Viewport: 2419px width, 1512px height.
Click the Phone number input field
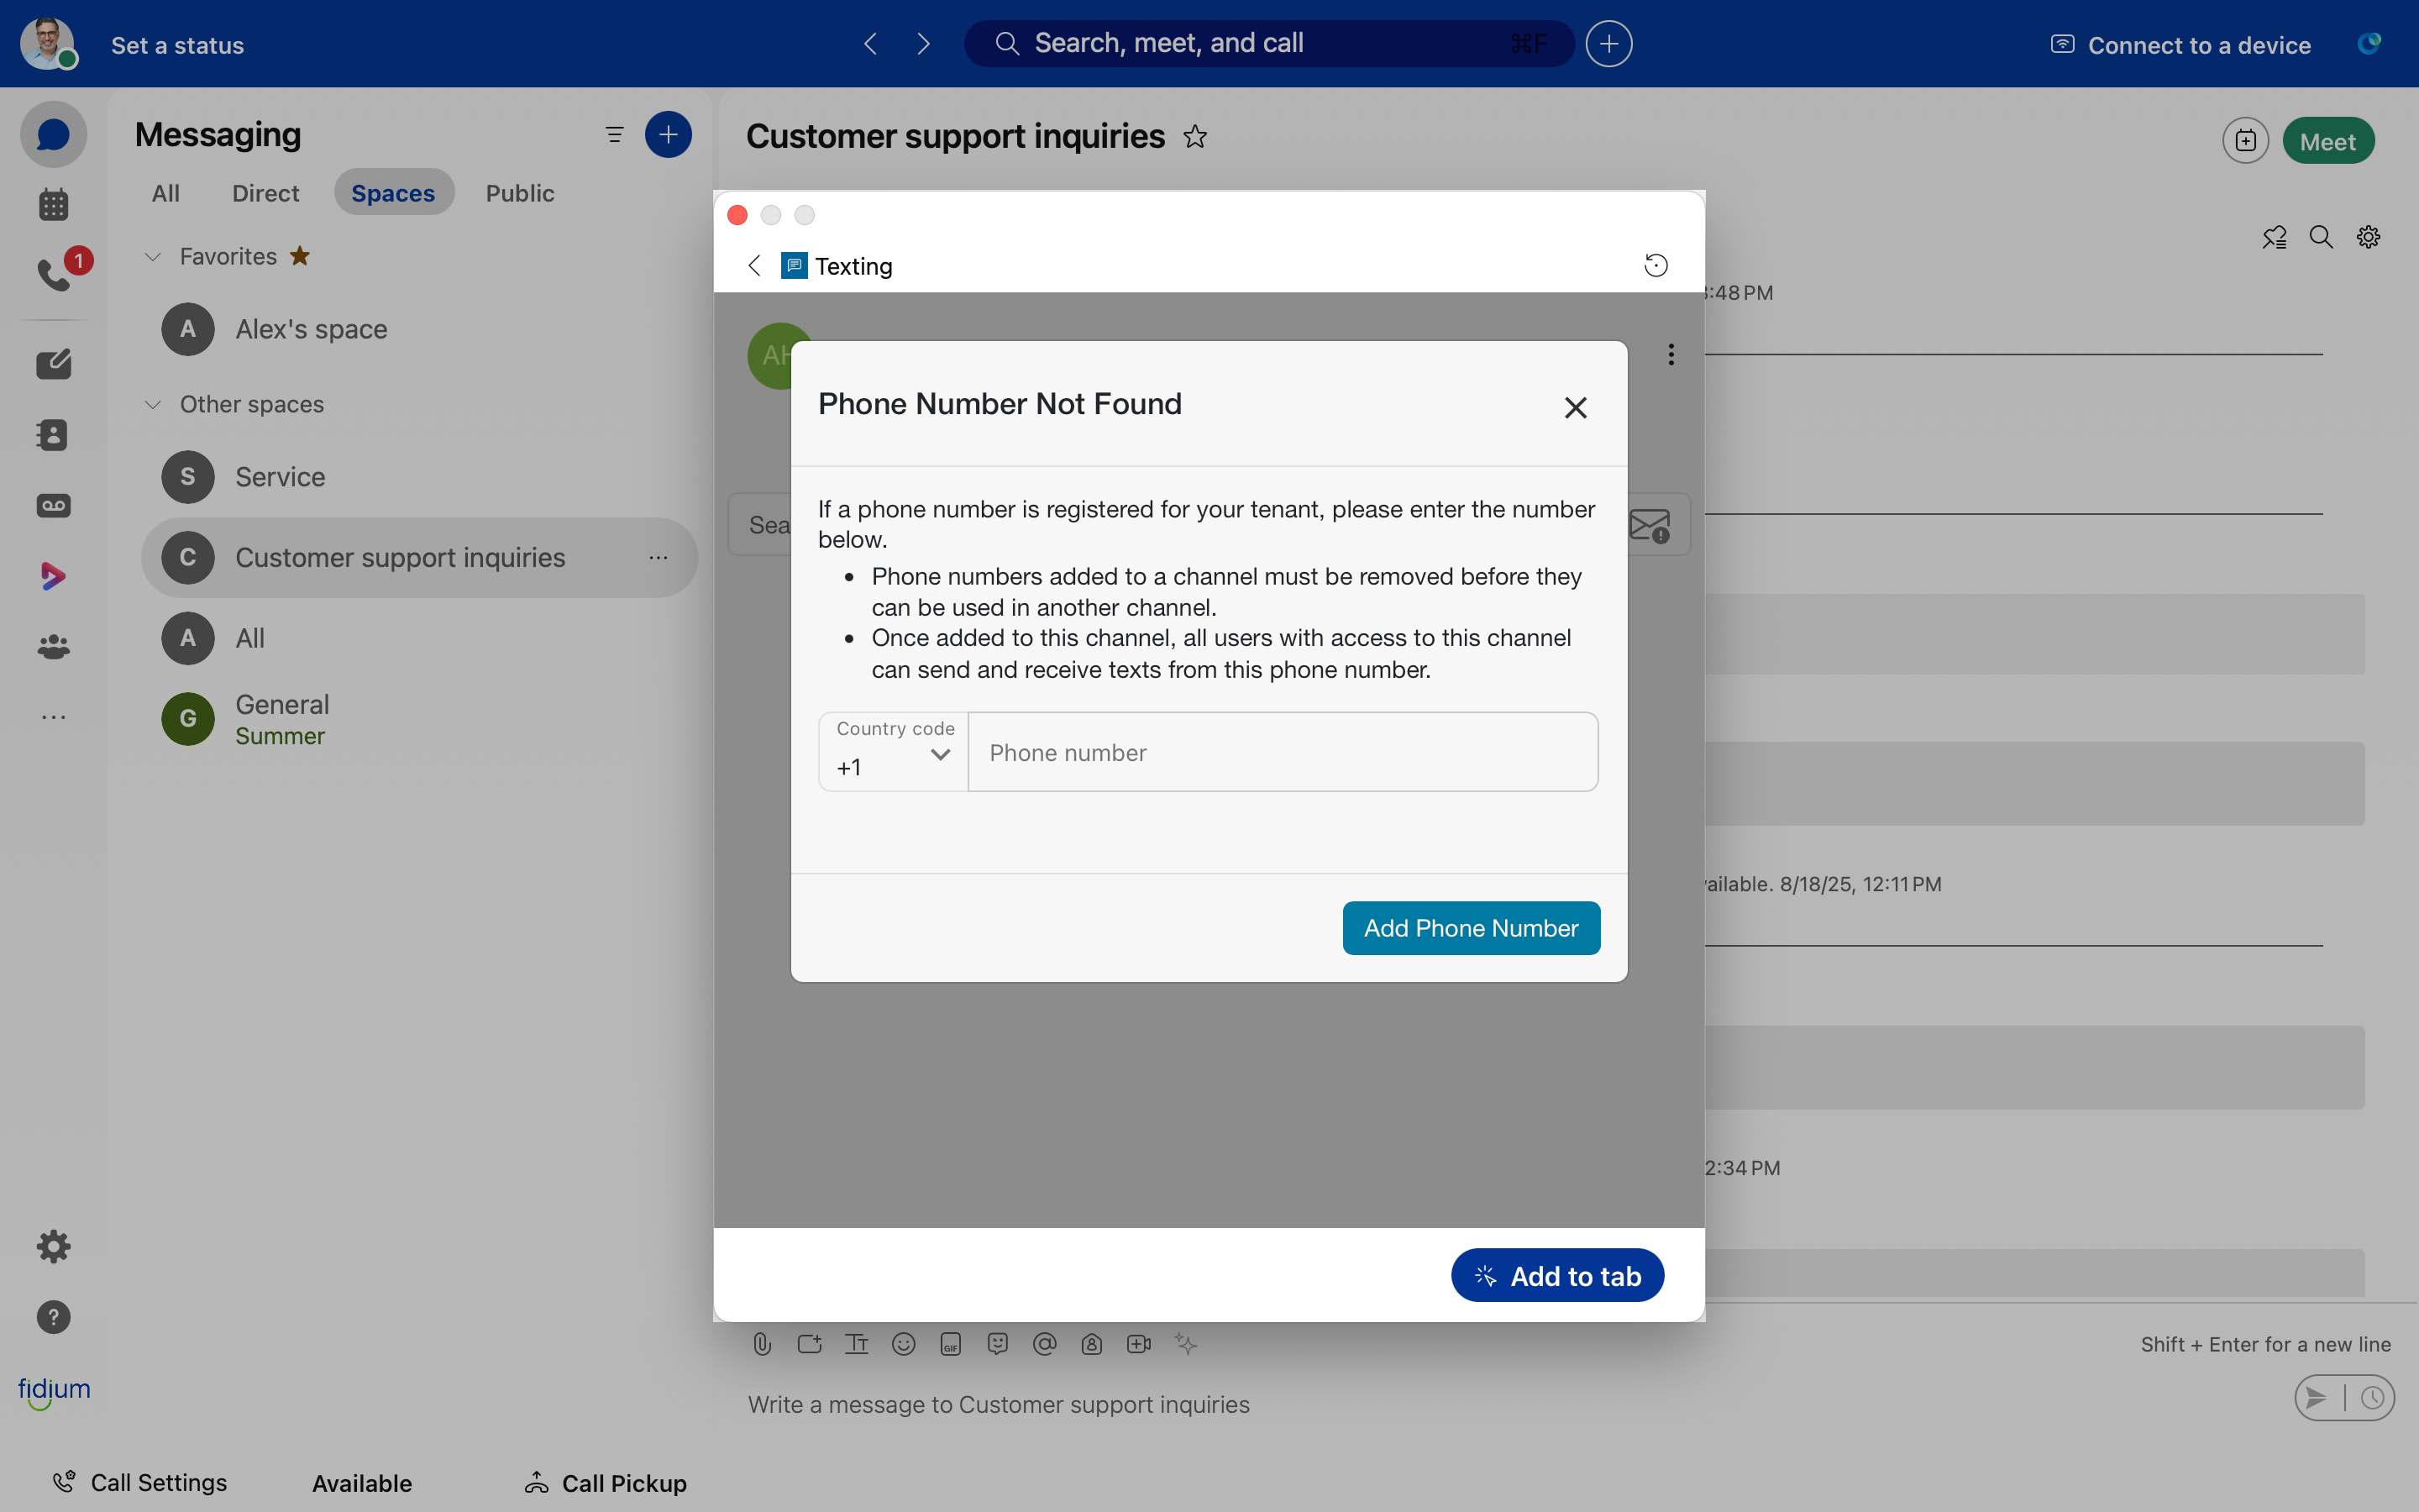coord(1282,753)
